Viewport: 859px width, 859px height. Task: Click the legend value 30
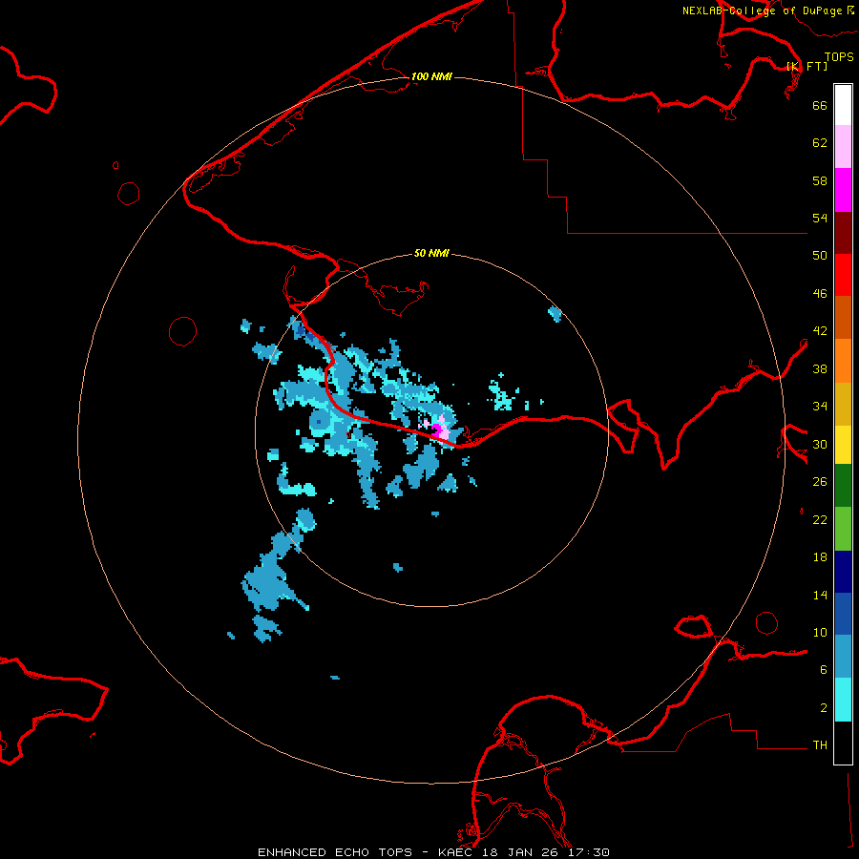pyautogui.click(x=820, y=444)
